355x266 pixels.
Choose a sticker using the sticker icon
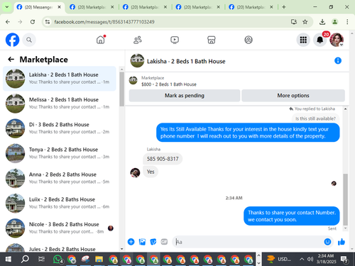pos(153,242)
